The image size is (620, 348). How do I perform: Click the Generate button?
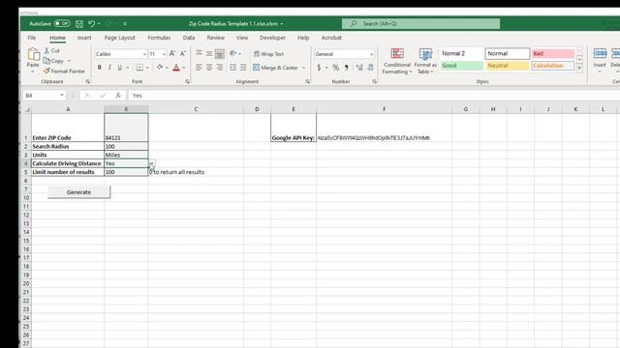(79, 192)
